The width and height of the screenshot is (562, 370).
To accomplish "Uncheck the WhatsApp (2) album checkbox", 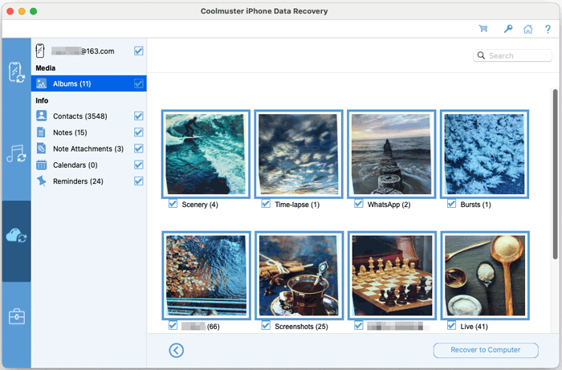I will click(358, 204).
